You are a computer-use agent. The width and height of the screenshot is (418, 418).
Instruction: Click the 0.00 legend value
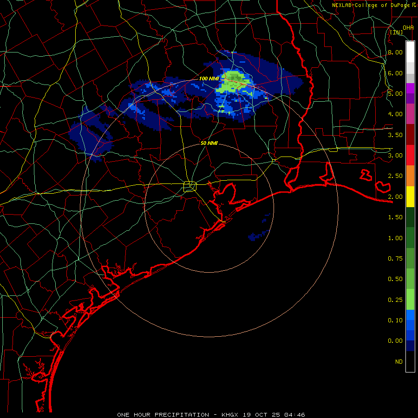click(395, 341)
